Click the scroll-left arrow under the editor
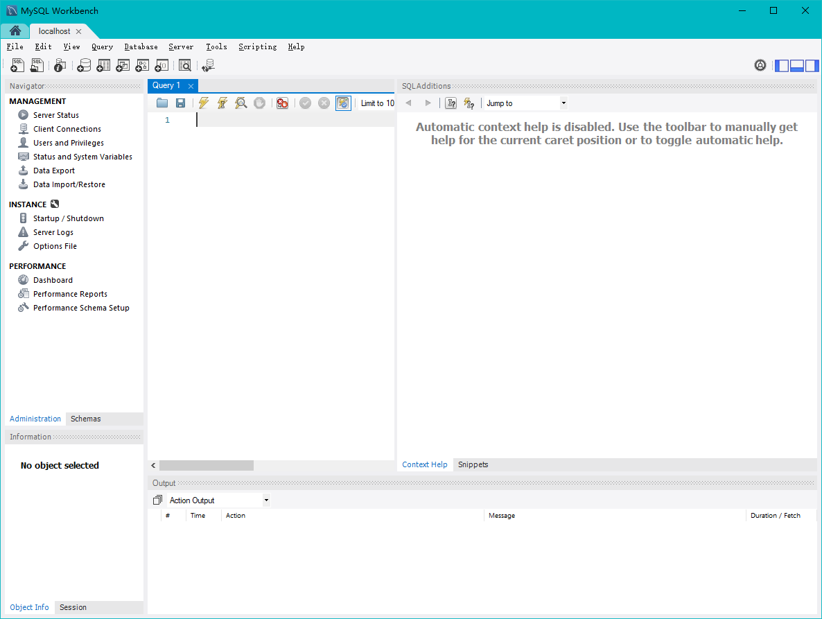Viewport: 822px width, 619px height. point(153,465)
